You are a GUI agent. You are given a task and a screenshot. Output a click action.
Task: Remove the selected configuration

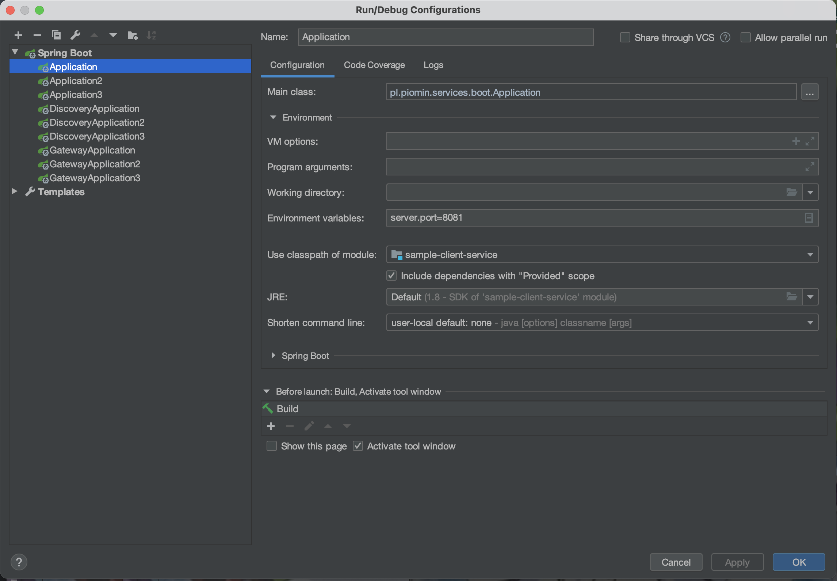click(37, 35)
